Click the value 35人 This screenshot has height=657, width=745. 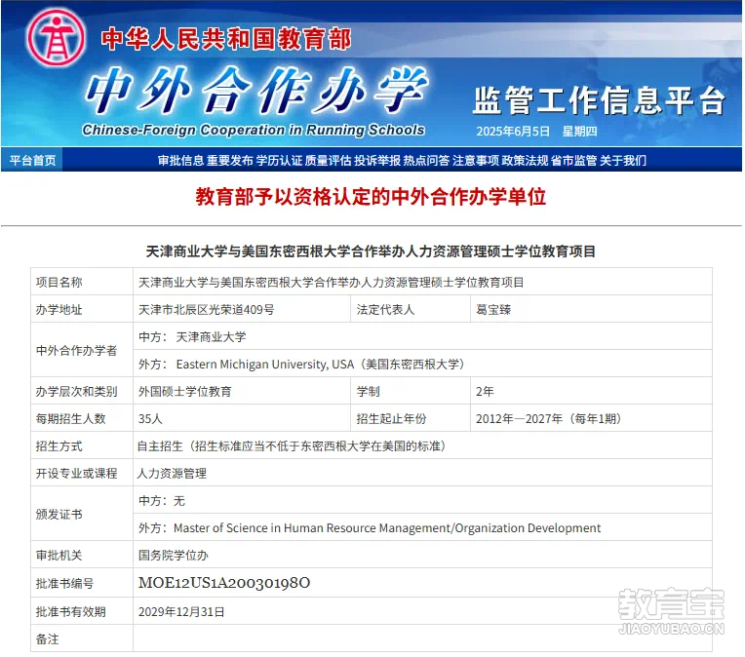(x=150, y=418)
